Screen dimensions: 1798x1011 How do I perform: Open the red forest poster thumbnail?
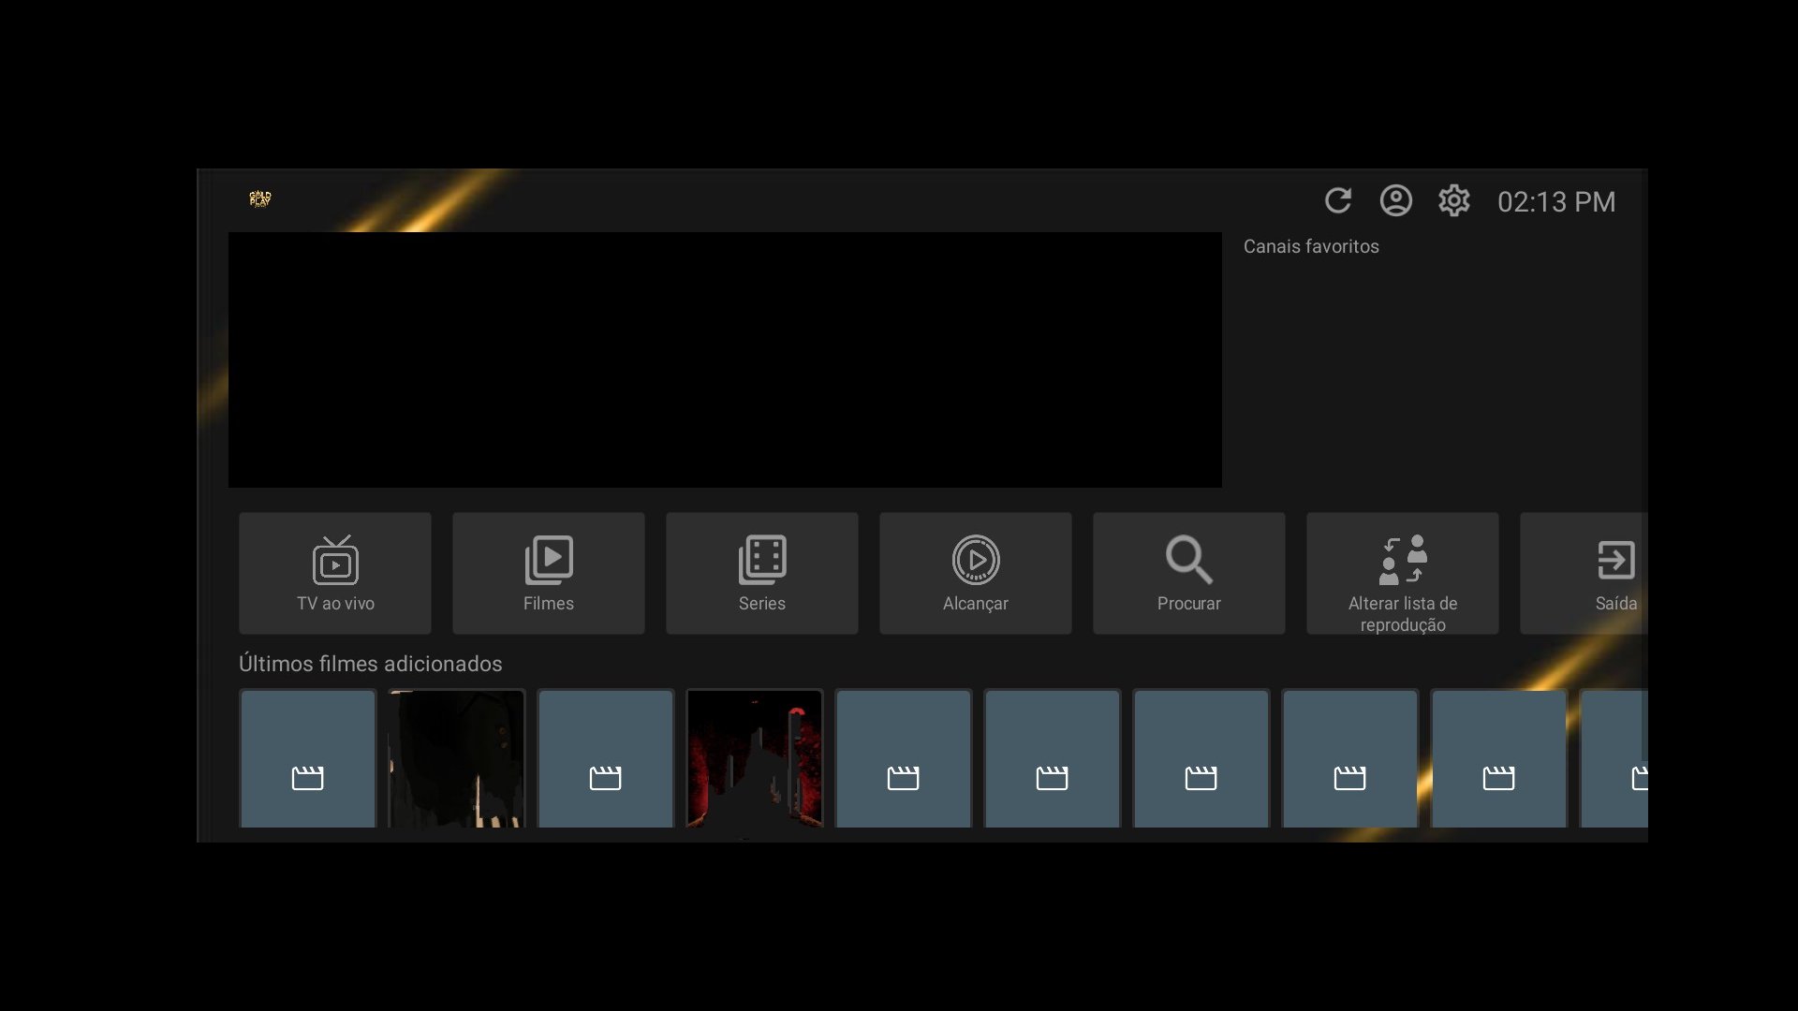coord(754,758)
